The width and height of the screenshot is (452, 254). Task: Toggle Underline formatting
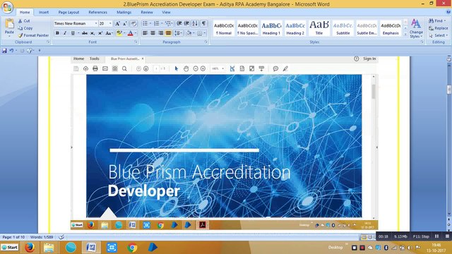point(73,33)
